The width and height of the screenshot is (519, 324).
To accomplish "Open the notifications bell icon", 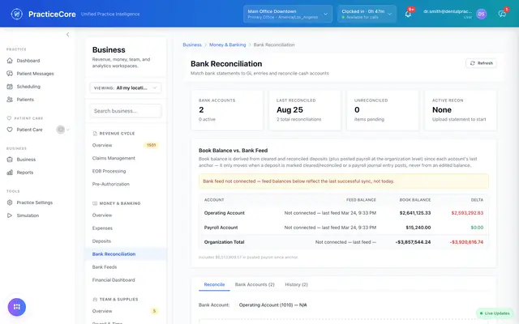I will [x=408, y=14].
